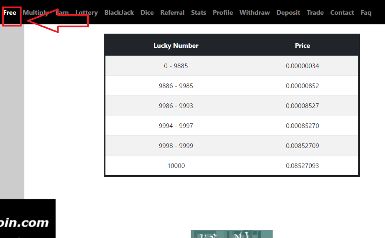This screenshot has width=385, height=238.
Task: Go to the Lottery page
Action: [x=86, y=12]
